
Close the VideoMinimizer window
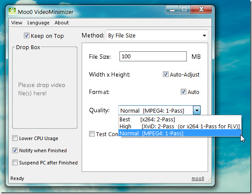click(x=201, y=9)
